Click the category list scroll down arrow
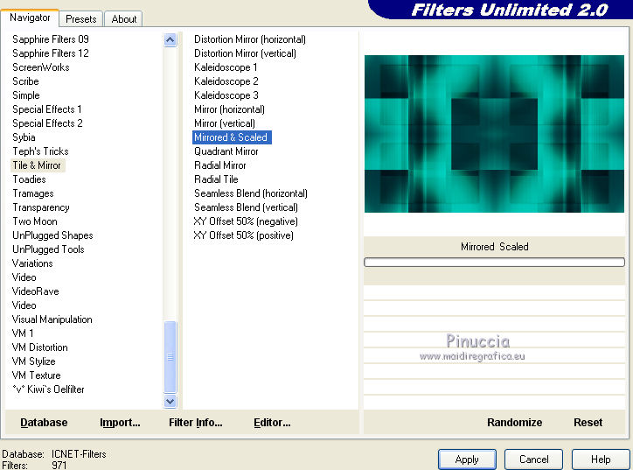Screen dimensions: 633x470 [x=170, y=402]
